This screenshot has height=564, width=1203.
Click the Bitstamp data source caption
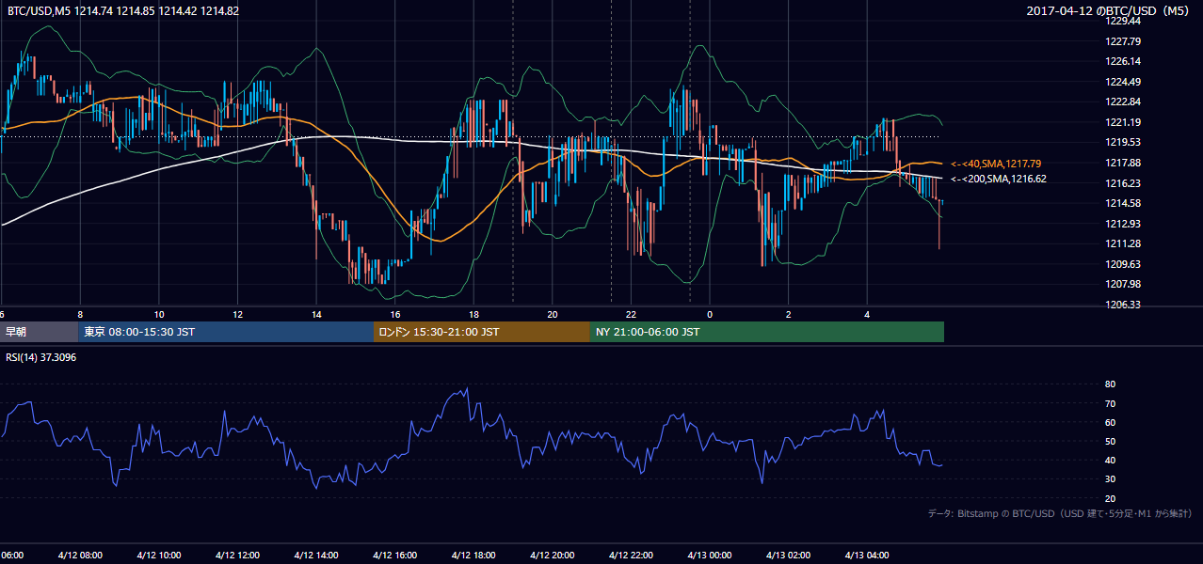[1060, 513]
